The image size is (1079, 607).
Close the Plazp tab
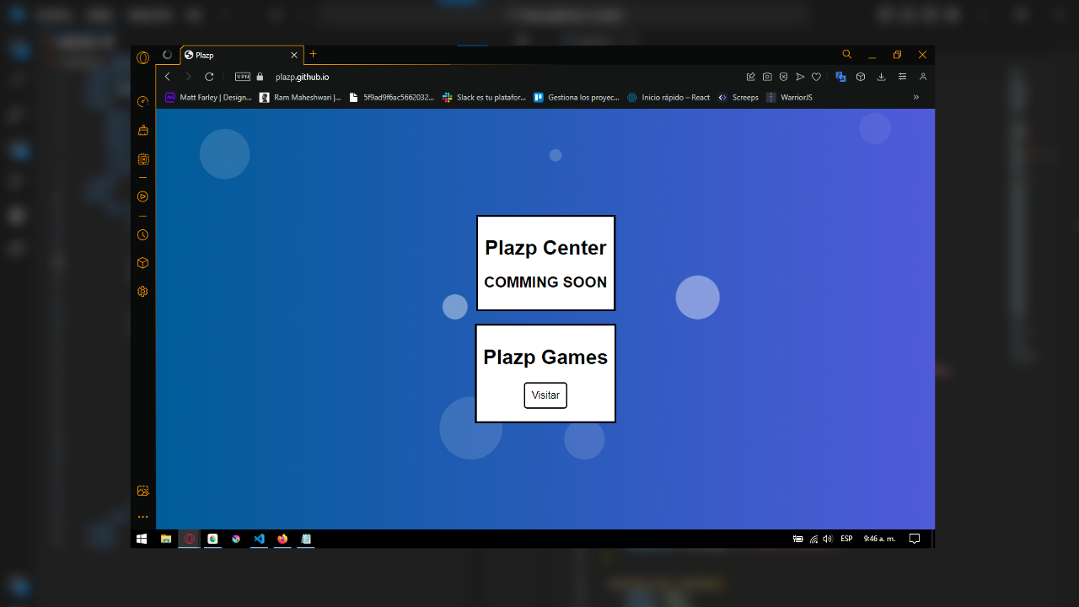(x=294, y=55)
